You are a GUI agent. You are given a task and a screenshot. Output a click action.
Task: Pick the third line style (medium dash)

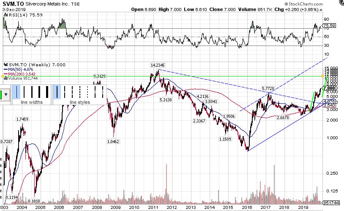[72, 92]
